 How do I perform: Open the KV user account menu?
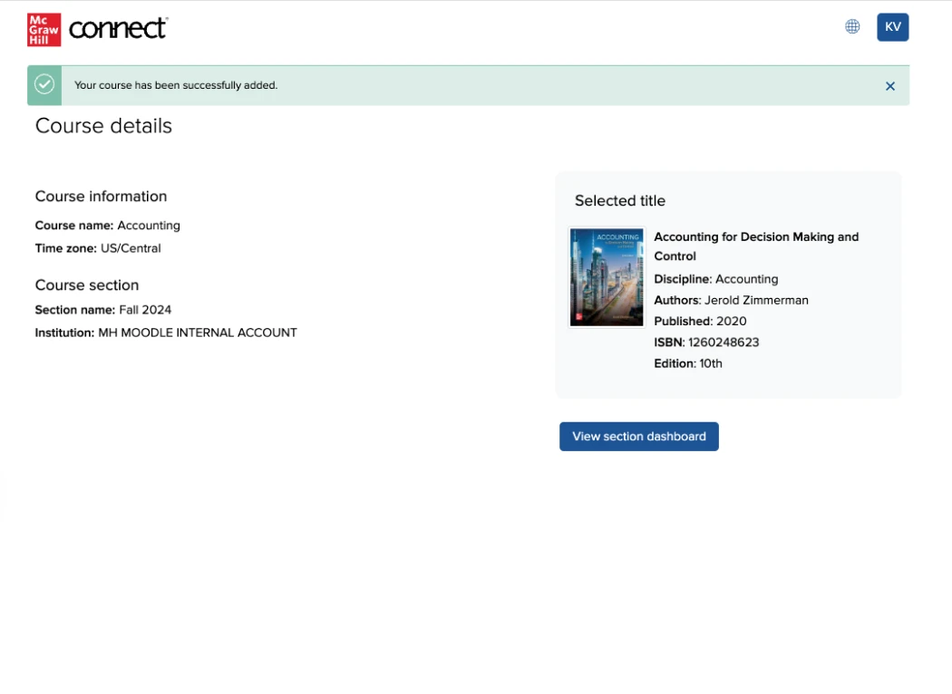click(x=892, y=27)
